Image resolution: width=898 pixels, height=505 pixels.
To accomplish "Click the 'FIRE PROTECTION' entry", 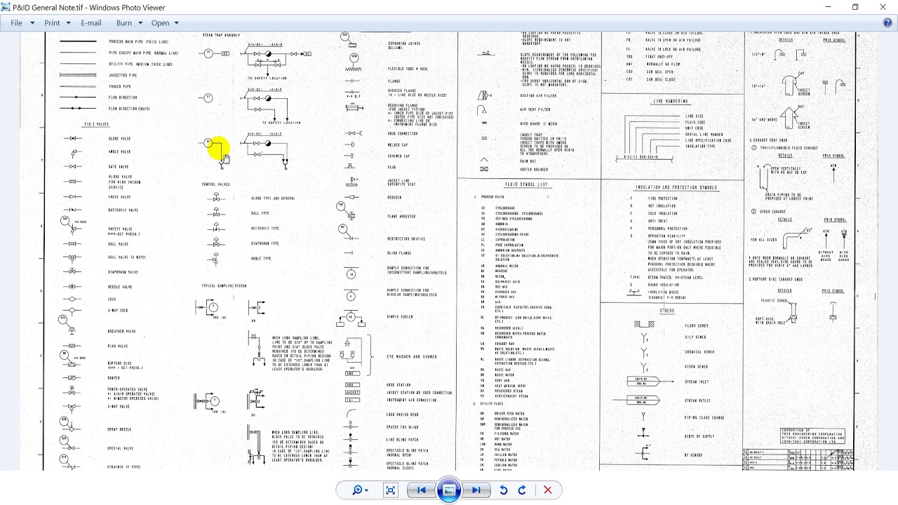I will click(662, 198).
